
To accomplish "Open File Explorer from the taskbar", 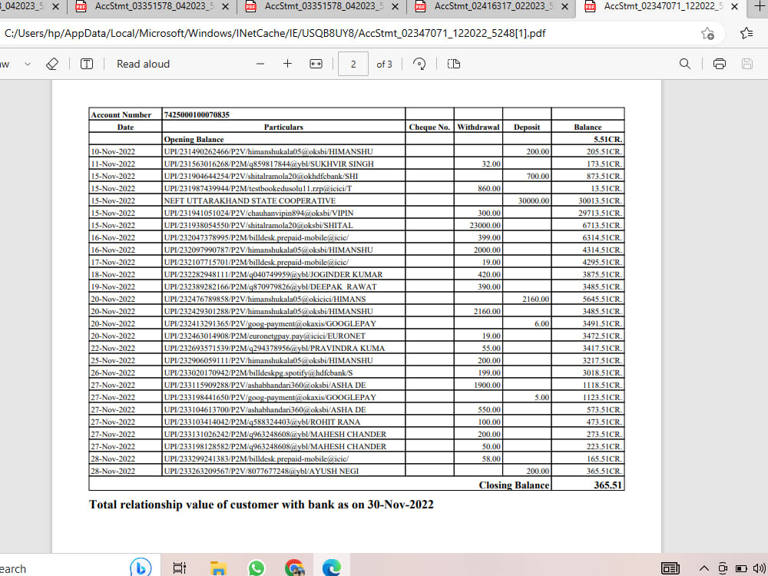I will [x=218, y=568].
